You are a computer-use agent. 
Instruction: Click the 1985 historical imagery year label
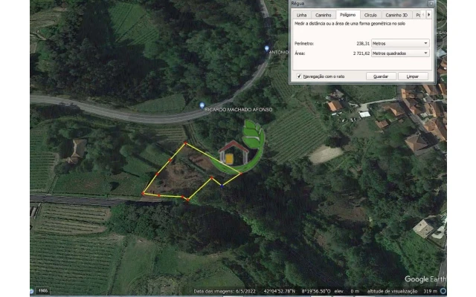click(x=43, y=290)
